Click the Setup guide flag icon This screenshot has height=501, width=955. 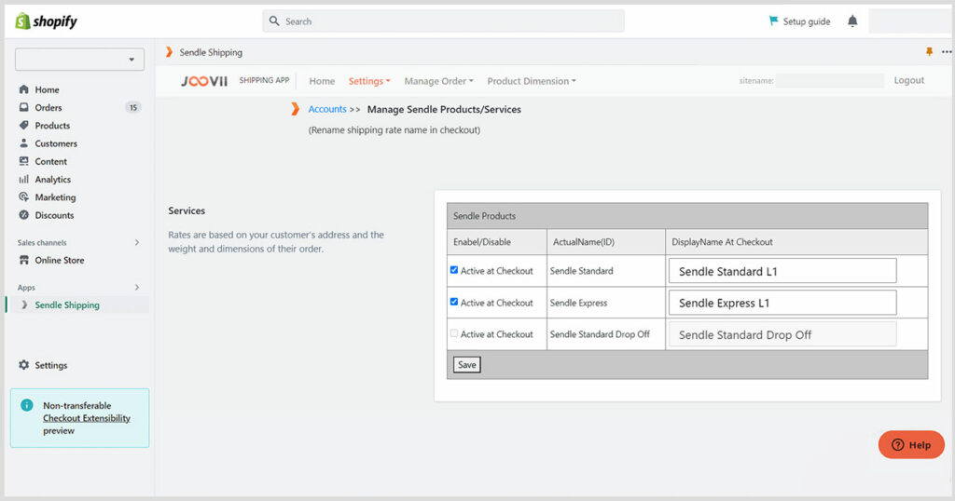click(x=773, y=20)
